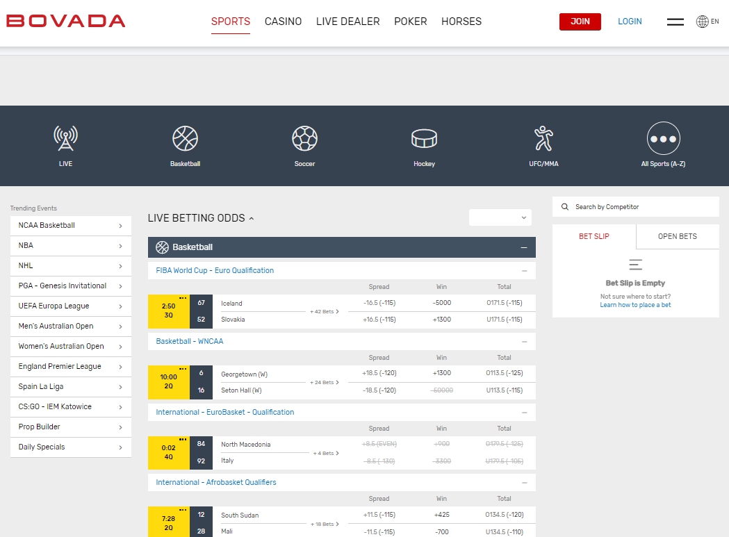Click Learn how to place a bet
729x537 pixels.
(x=635, y=305)
